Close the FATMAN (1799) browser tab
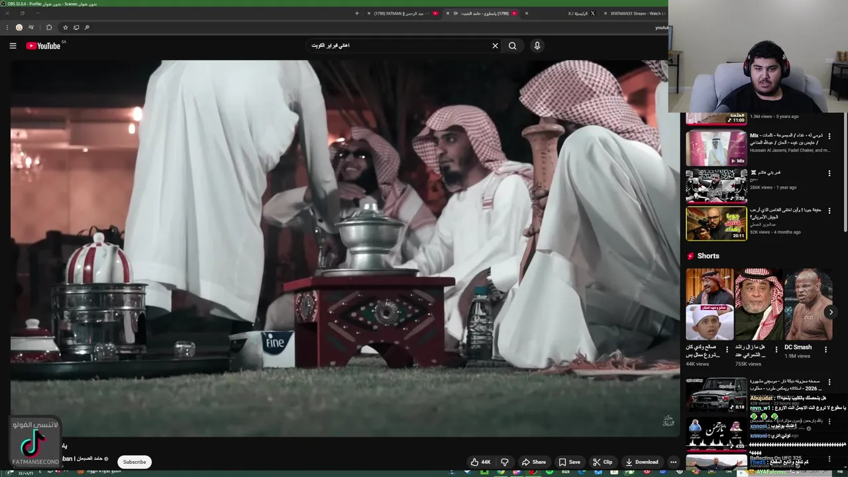Screen dimensions: 848x477 pyautogui.click(x=369, y=13)
